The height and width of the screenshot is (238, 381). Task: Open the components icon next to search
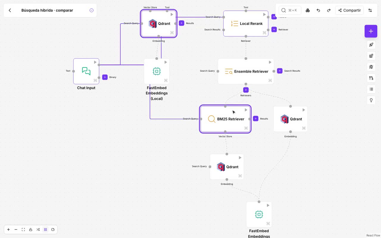pyautogui.click(x=308, y=10)
